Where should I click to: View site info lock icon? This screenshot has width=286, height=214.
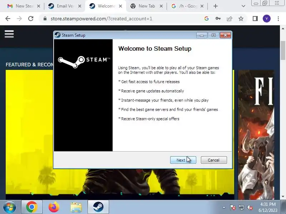point(45,19)
